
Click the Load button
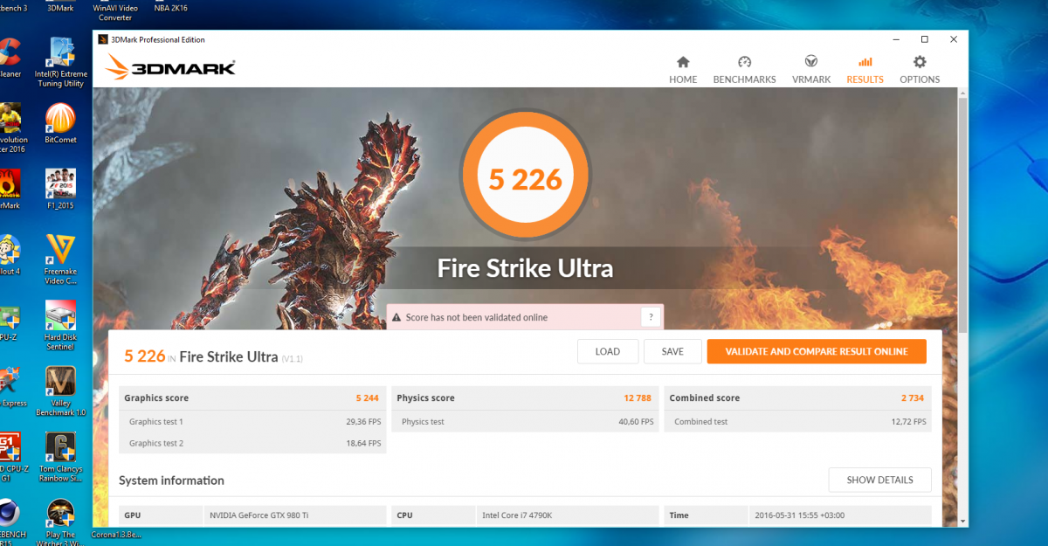click(608, 351)
